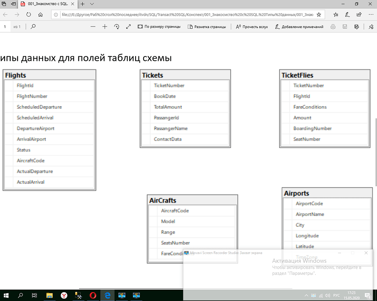
Task: Zoom out with the minus icon
Action: (x=93, y=27)
